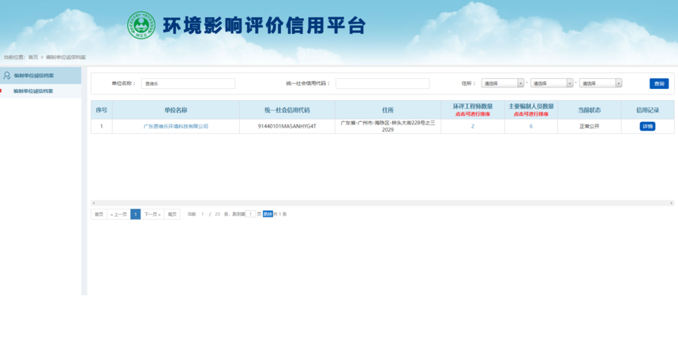Click the 统一社会信用代码 input field
This screenshot has width=678, height=356.
pyautogui.click(x=382, y=83)
